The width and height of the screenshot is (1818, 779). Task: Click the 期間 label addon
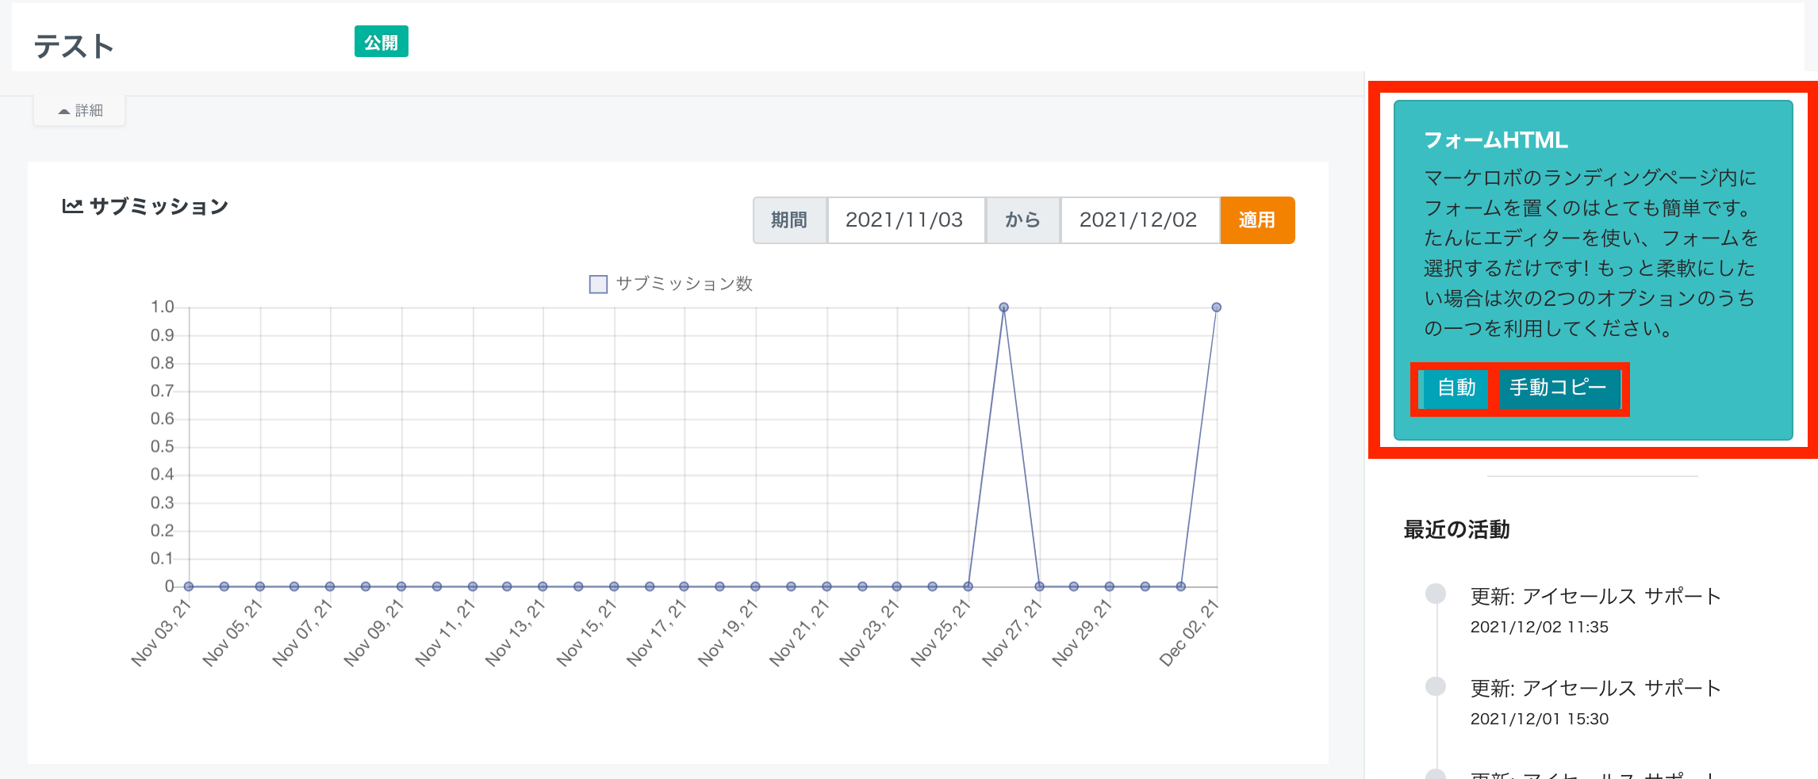tap(789, 220)
